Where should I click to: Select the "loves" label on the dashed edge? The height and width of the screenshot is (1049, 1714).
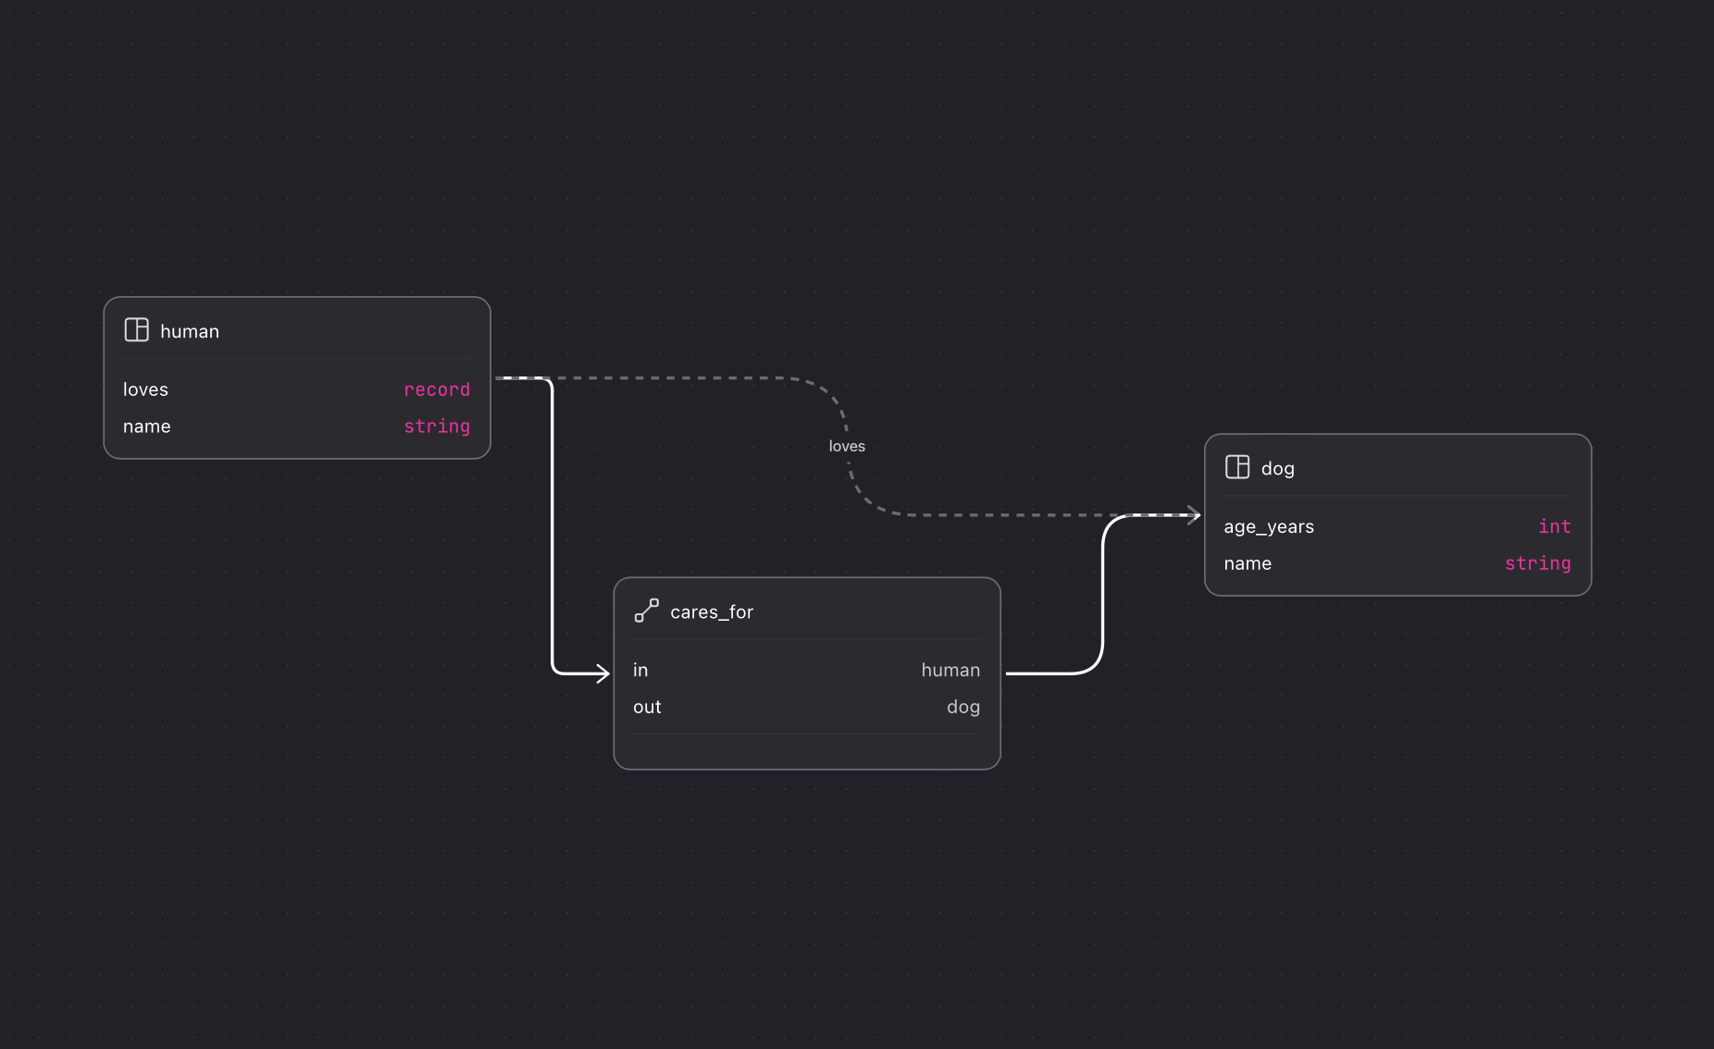(847, 446)
